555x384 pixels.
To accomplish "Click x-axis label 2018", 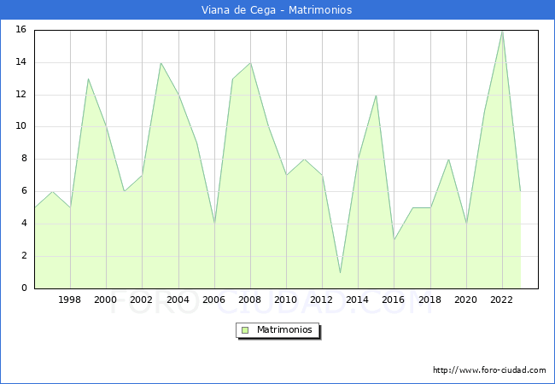I will pos(430,300).
